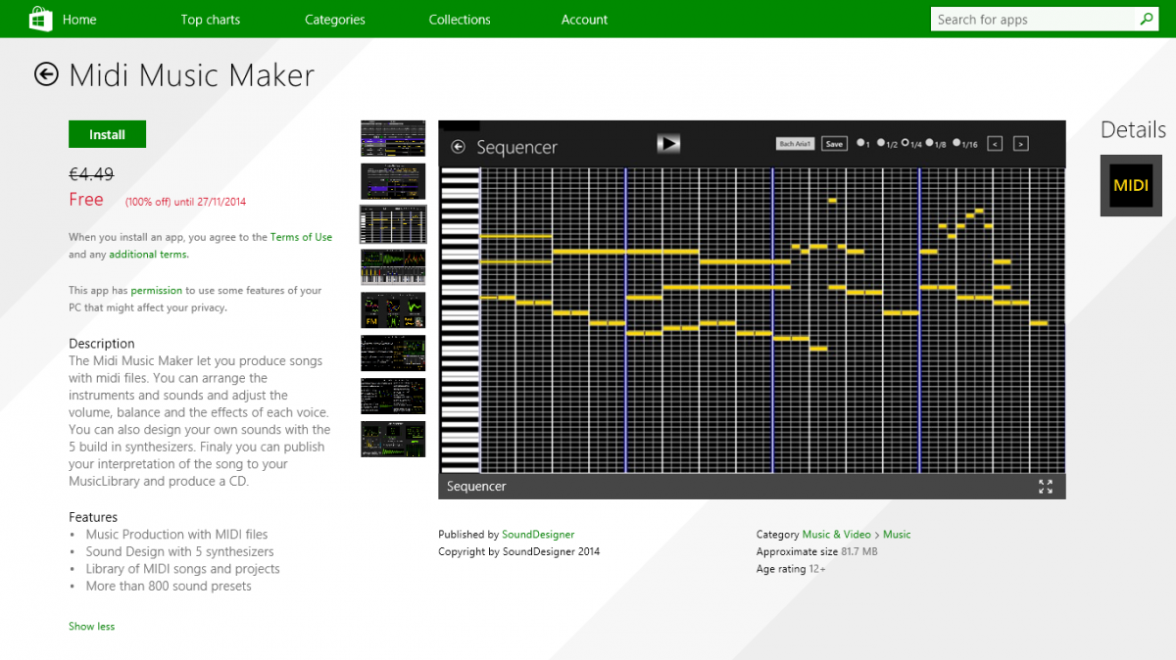This screenshot has height=660, width=1176.
Task: Click the 'Age rating 12+' text
Action: (x=791, y=569)
